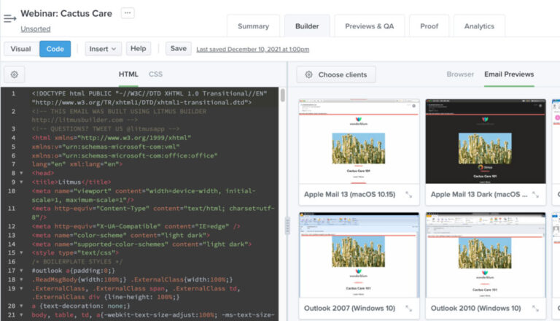560x321 pixels.
Task: Click the BOILERPLATE STYLES comment on line 16
Action: pyautogui.click(x=77, y=262)
